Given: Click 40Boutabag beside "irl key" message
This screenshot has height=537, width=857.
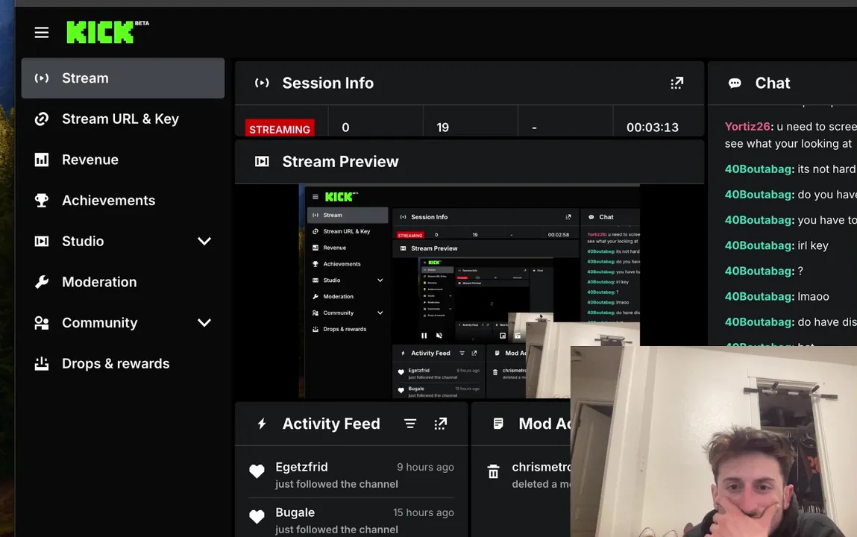Looking at the screenshot, I should [x=758, y=246].
